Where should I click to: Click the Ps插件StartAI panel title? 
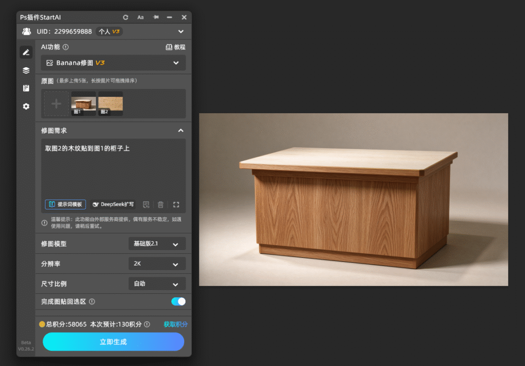(x=41, y=17)
